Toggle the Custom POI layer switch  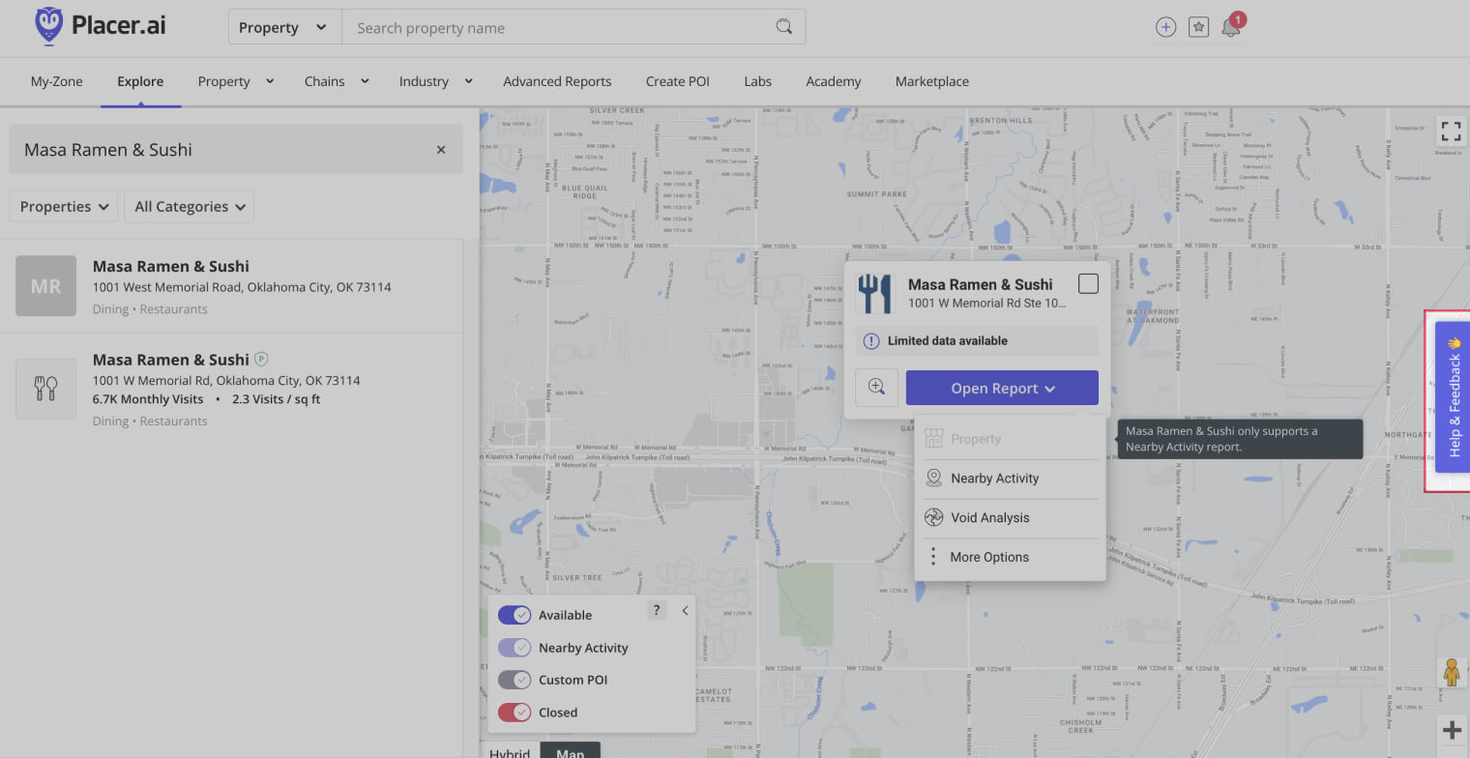(514, 680)
